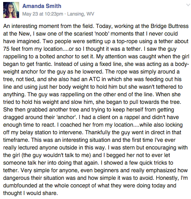Image resolution: width=191 pixels, height=199 pixels.
Task: Click the phrase '75 feet' in the post
Action: [12, 49]
